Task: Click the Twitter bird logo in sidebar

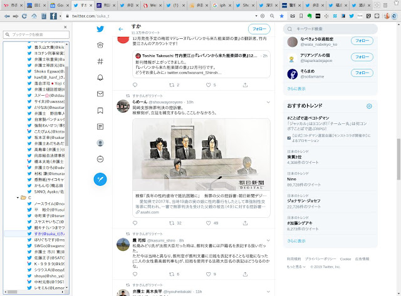Action: pyautogui.click(x=100, y=29)
